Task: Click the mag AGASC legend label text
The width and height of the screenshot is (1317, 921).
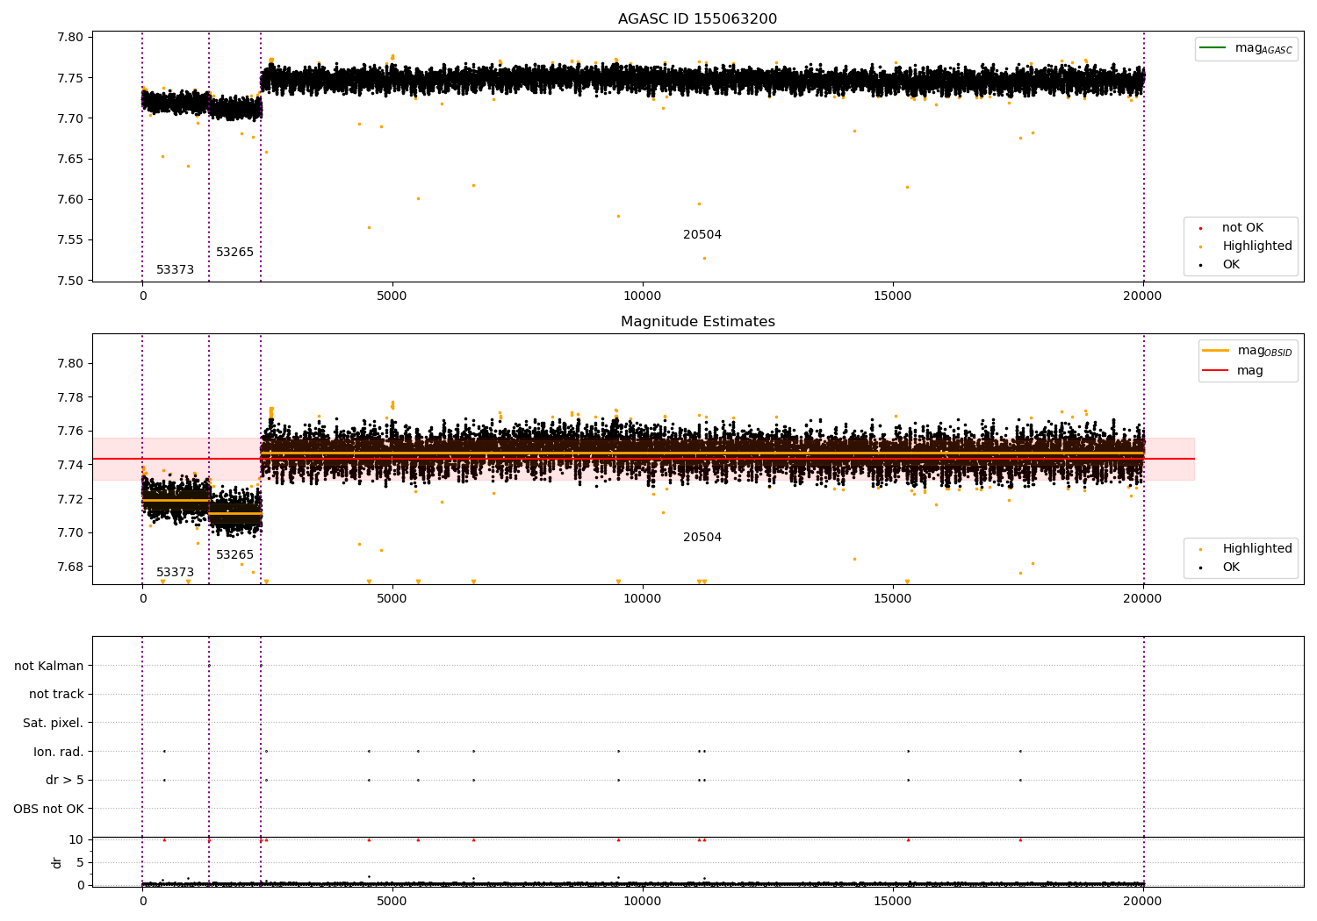Action: [1263, 48]
